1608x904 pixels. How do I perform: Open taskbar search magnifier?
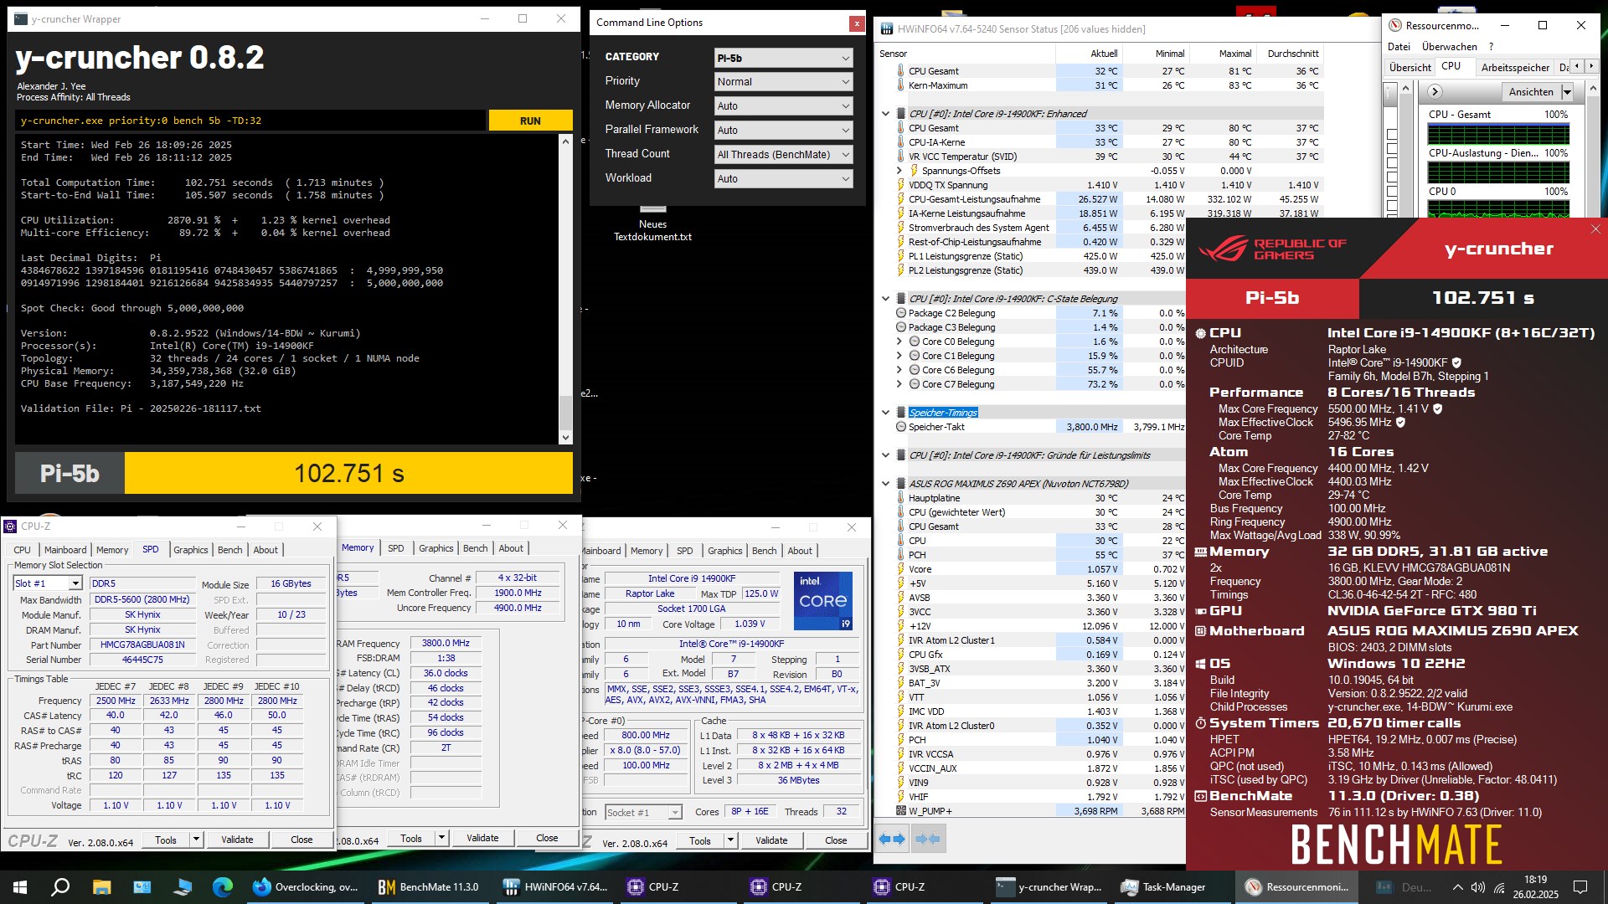tap(60, 887)
